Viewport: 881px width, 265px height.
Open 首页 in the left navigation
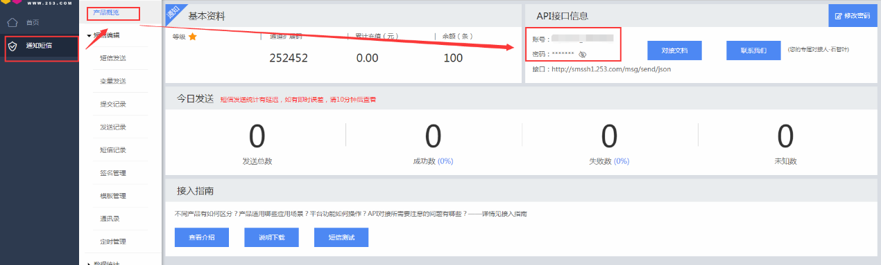coord(33,22)
